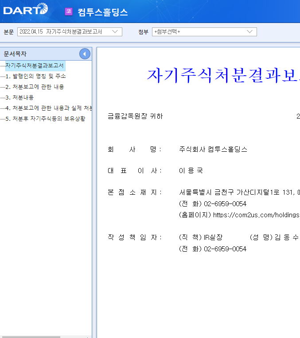Click the phone number under 본점소재지
Image resolution: width=300 pixels, height=338 pixels.
click(x=225, y=204)
